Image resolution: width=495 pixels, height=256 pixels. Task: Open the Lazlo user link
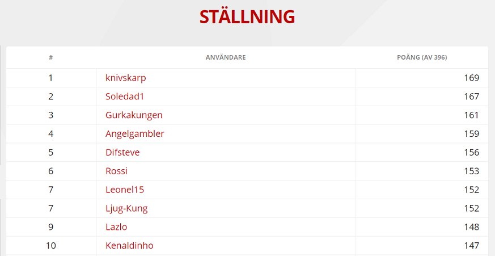click(116, 227)
